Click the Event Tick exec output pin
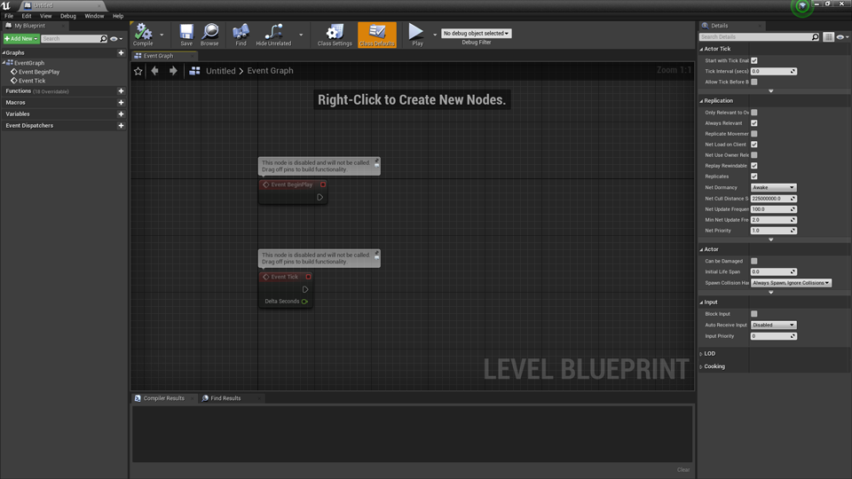The height and width of the screenshot is (479, 852). point(305,289)
